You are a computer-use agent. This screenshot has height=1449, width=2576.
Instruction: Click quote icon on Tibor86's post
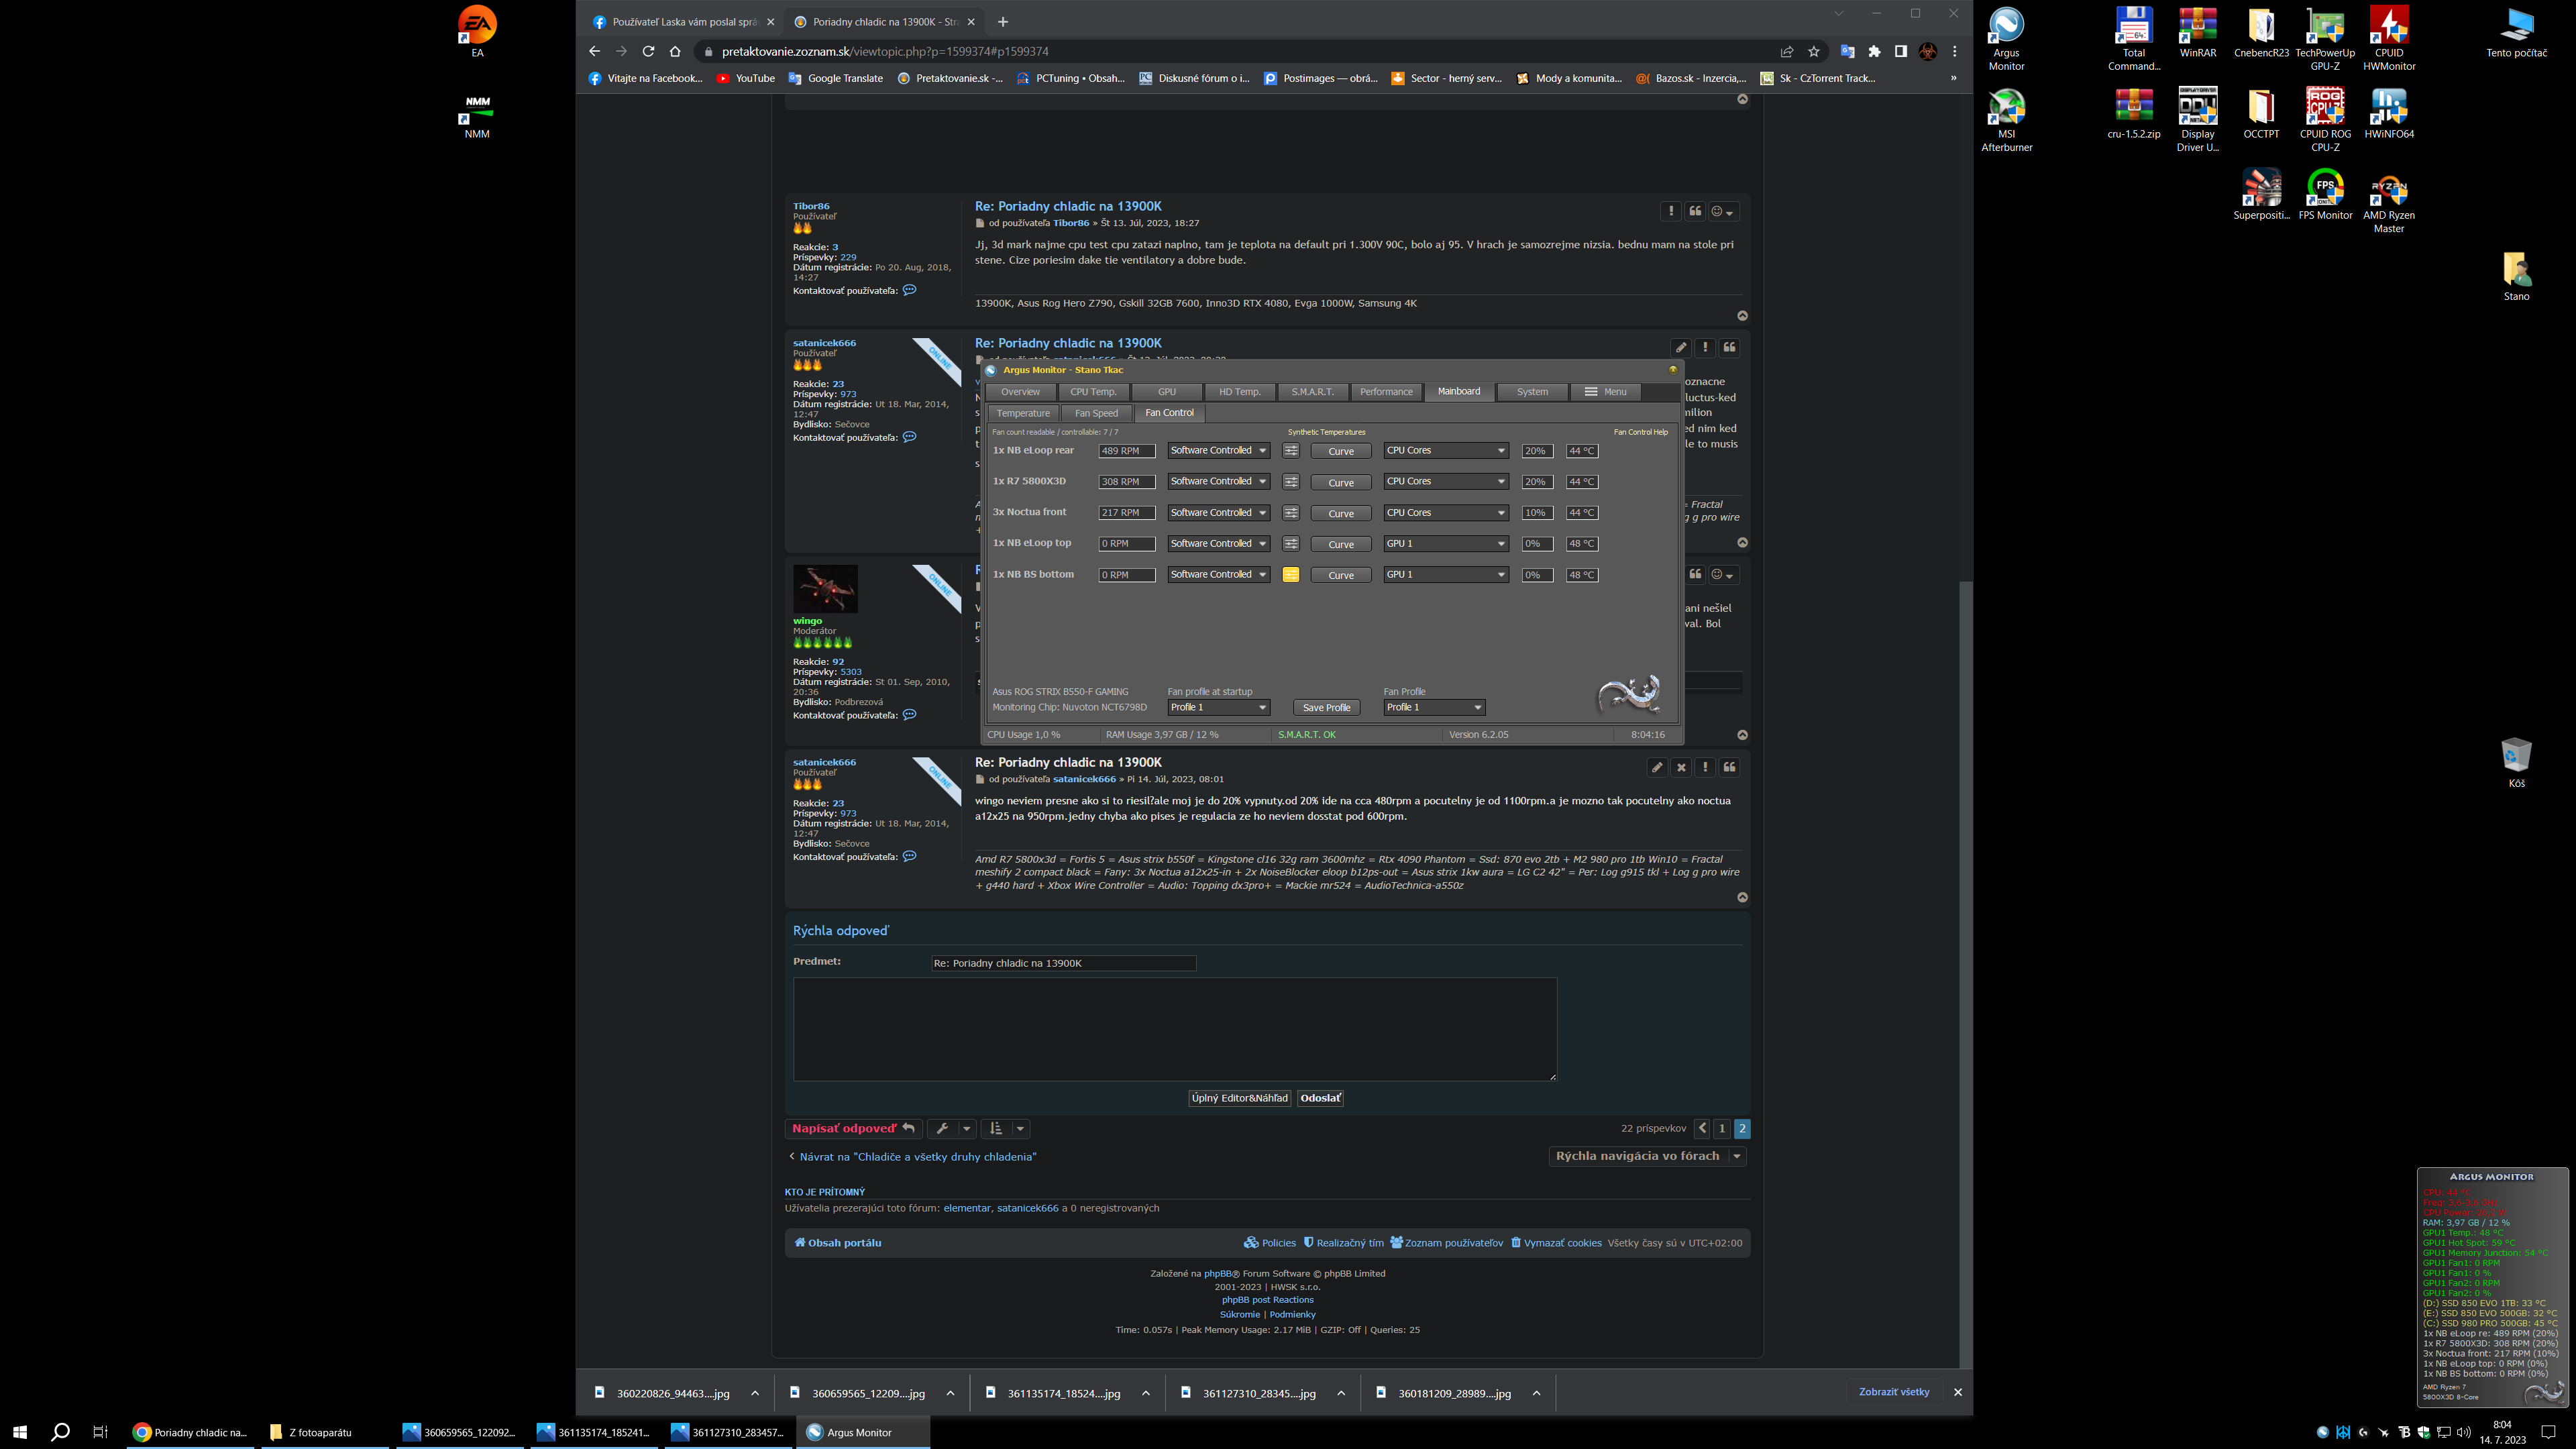1695,211
